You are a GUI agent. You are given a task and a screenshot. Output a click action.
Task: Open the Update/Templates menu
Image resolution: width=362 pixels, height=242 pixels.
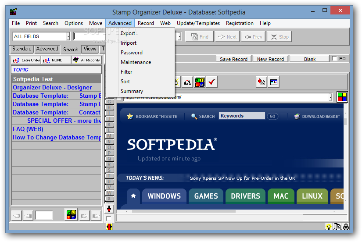click(198, 23)
